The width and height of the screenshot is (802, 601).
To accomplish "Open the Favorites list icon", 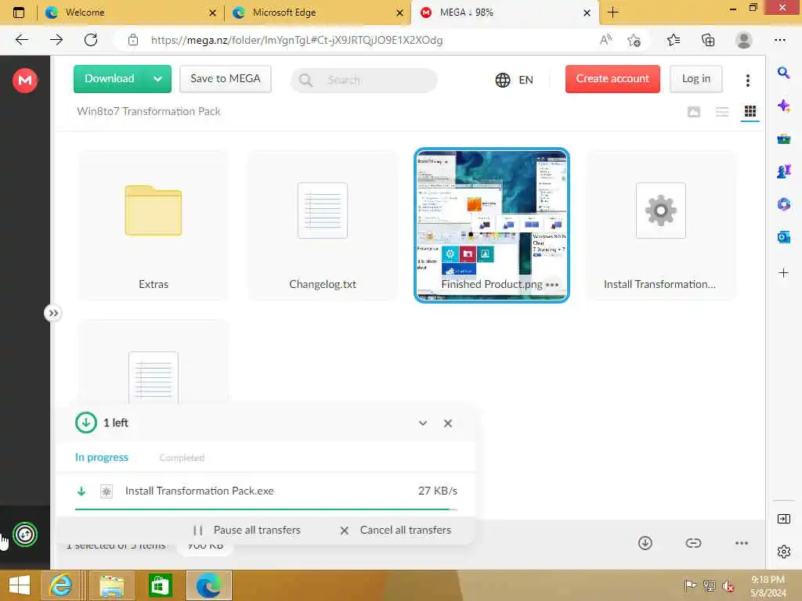I will [x=674, y=40].
